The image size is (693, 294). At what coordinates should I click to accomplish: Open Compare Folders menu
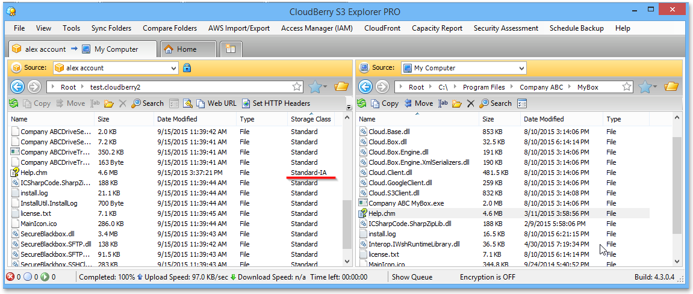coord(170,28)
